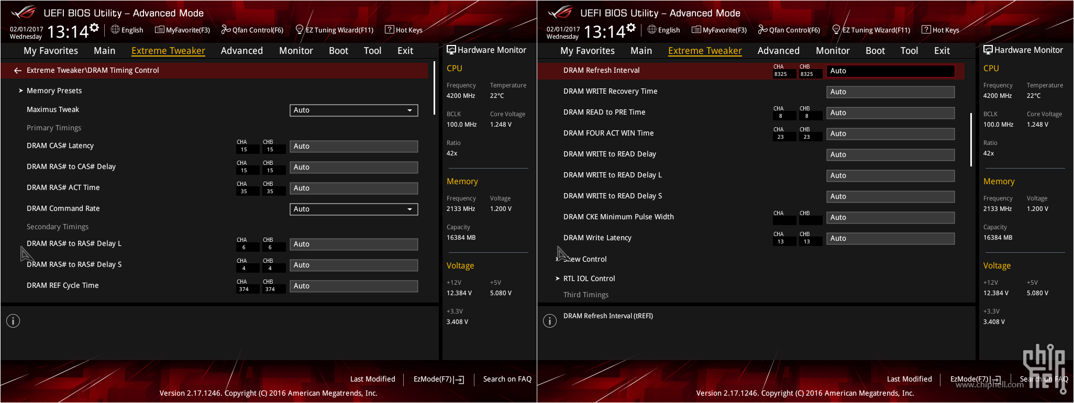Click the back arrow in the left BIOS window
Screen dimensions: 1074x403
(x=18, y=70)
